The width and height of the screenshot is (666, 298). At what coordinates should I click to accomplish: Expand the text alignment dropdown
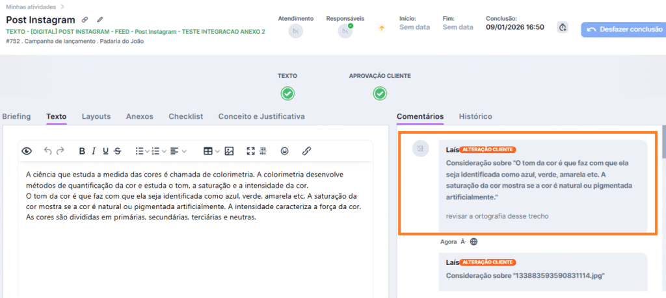click(x=178, y=151)
